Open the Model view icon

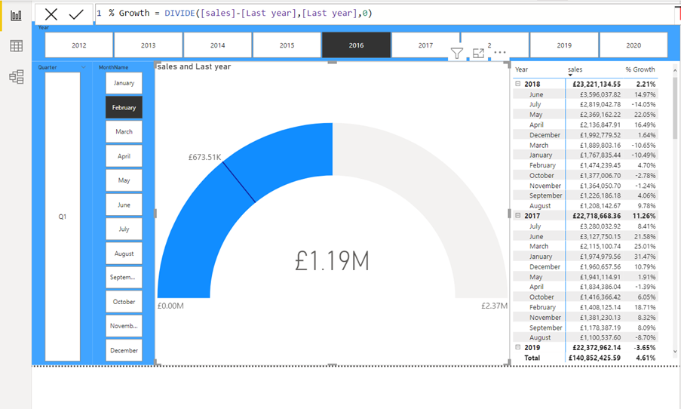16,76
